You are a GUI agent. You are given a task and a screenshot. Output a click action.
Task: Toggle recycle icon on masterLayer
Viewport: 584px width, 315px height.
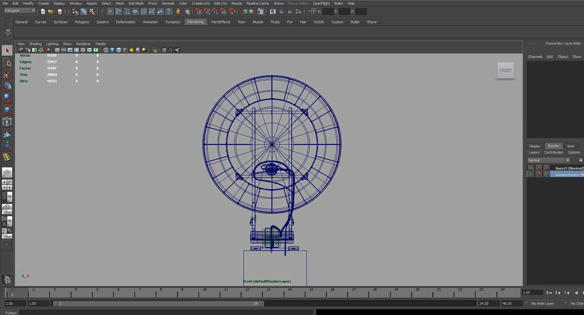(539, 174)
